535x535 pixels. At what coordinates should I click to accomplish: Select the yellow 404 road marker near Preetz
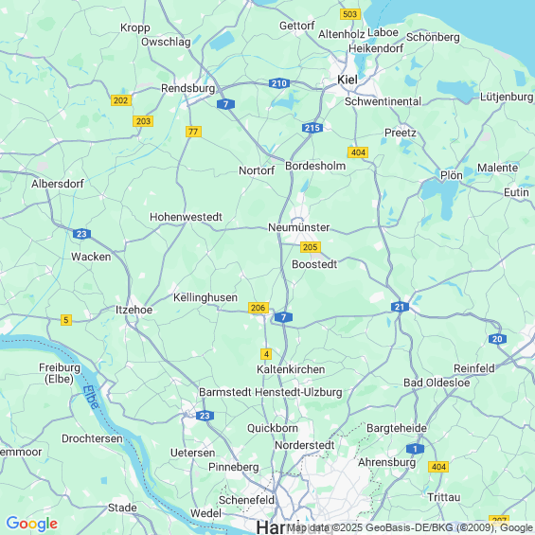click(x=358, y=152)
